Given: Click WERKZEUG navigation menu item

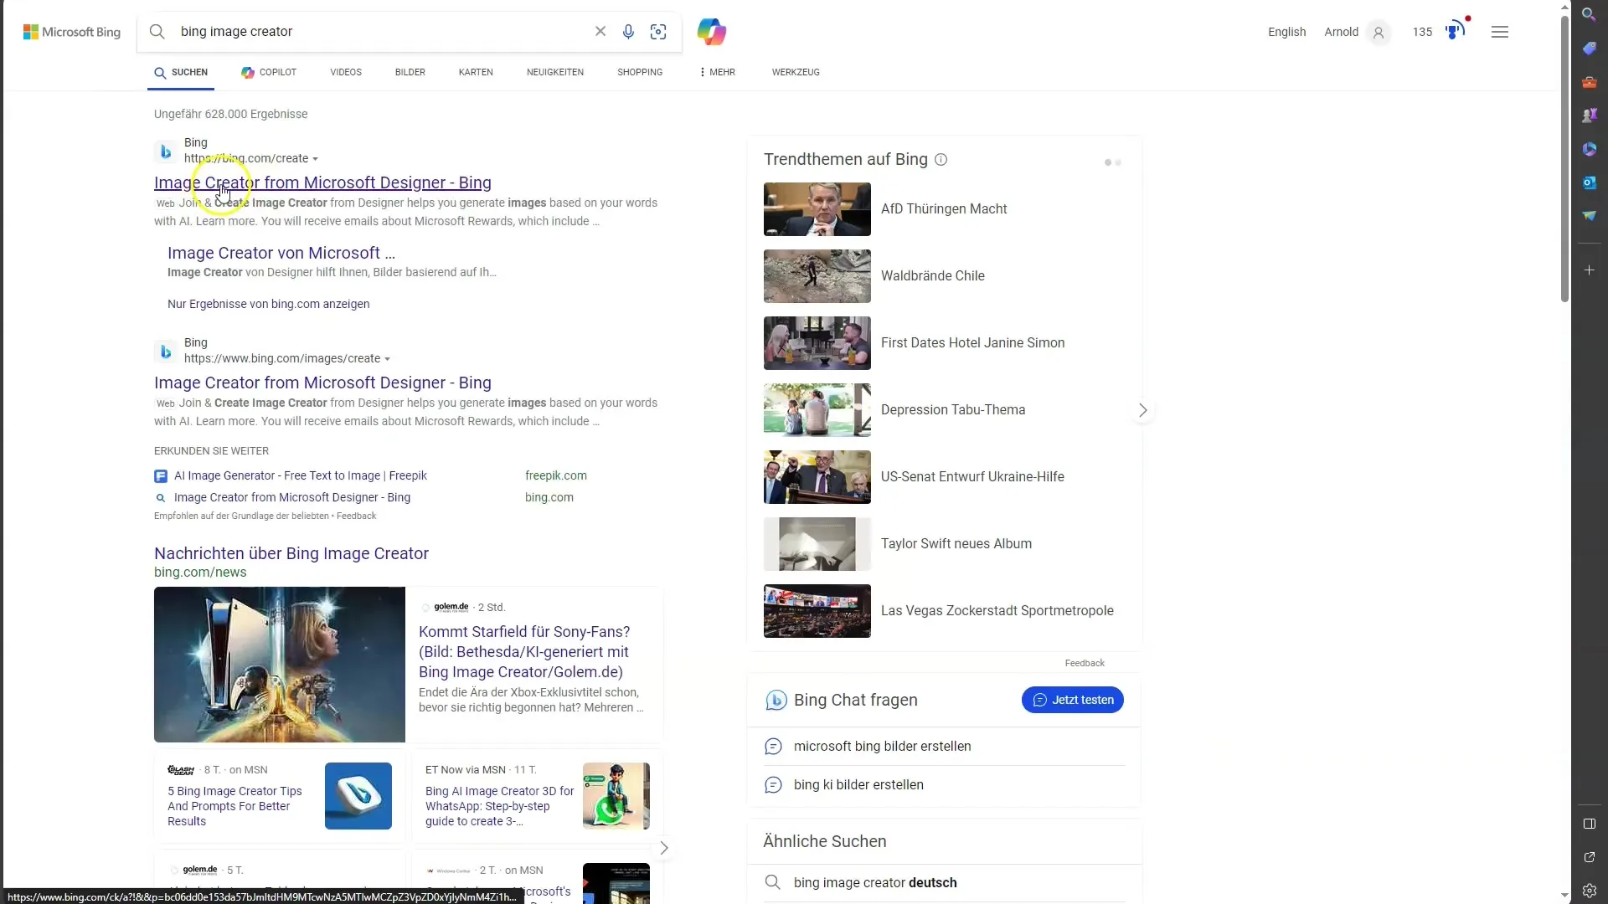Looking at the screenshot, I should (795, 72).
